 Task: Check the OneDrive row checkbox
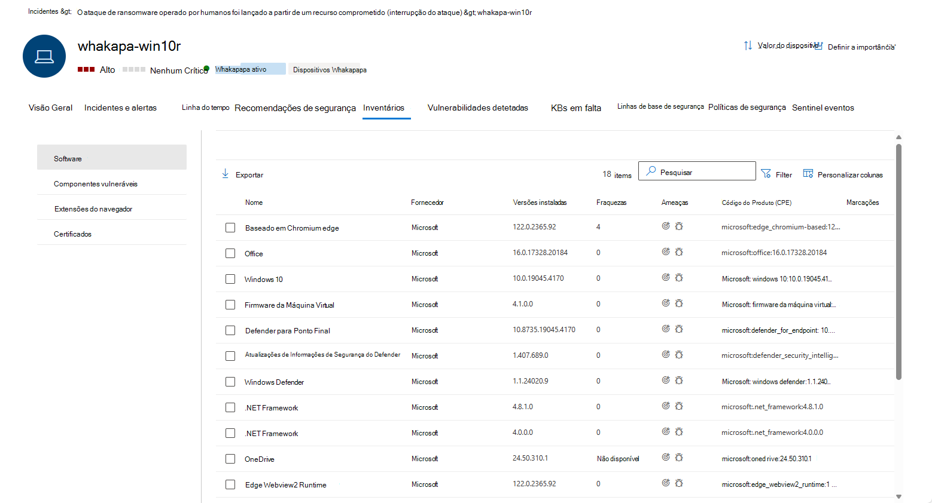(x=230, y=459)
